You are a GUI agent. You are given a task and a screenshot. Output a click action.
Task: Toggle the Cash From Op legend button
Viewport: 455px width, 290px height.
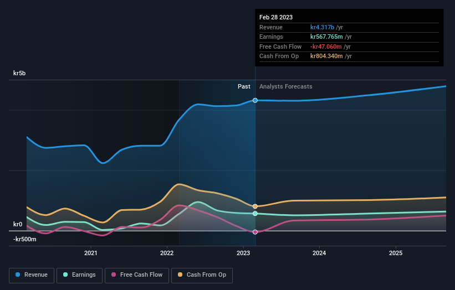[202, 275]
